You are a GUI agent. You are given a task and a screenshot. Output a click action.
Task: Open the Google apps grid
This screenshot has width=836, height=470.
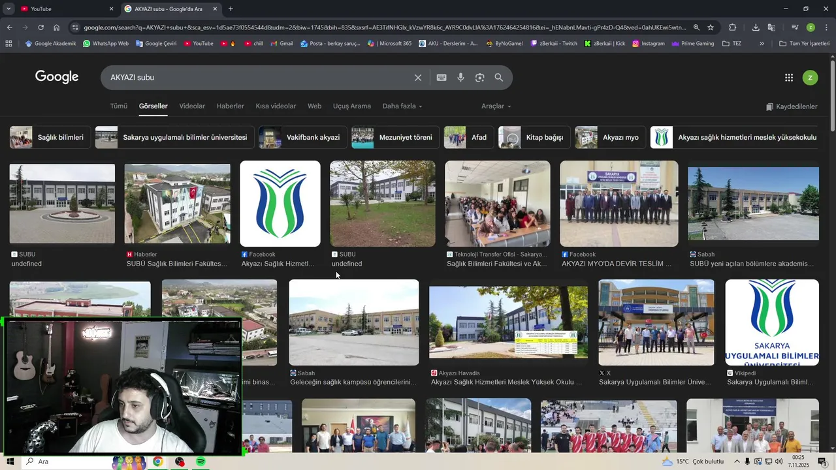pyautogui.click(x=789, y=78)
